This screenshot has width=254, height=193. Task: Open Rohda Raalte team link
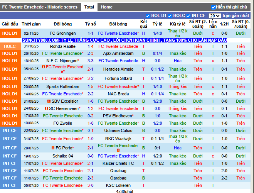pyautogui.click(x=63, y=46)
